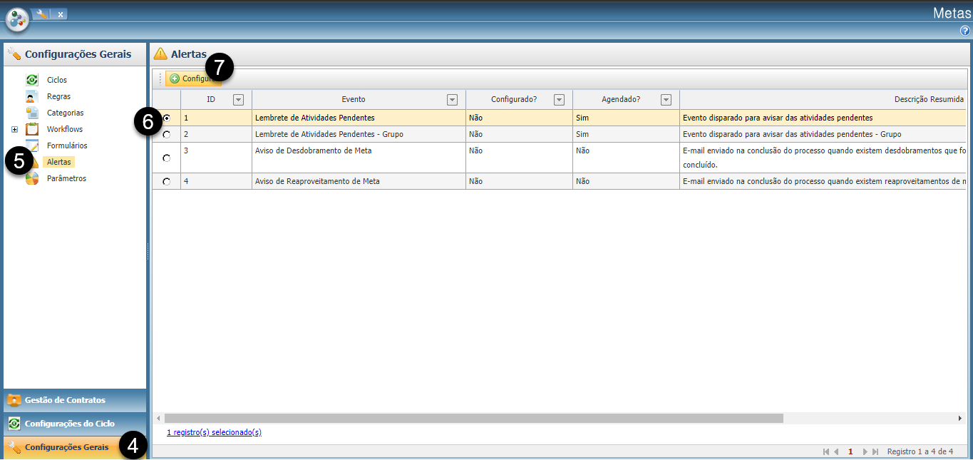Go to last page of records
This screenshot has height=460, width=973.
pos(875,451)
